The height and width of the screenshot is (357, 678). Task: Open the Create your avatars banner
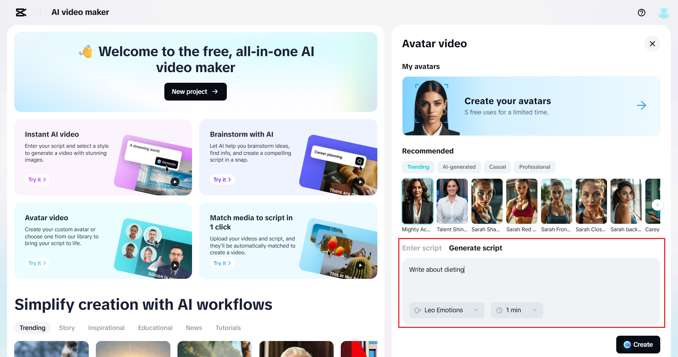click(x=531, y=106)
